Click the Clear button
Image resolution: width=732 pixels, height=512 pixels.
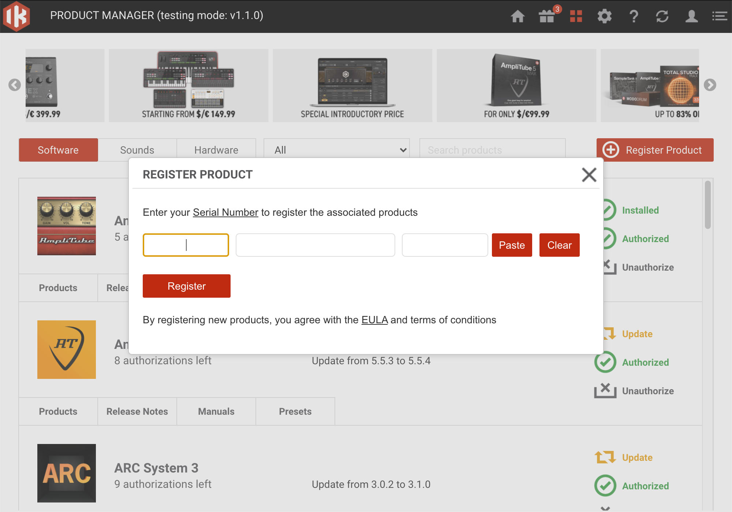click(559, 245)
